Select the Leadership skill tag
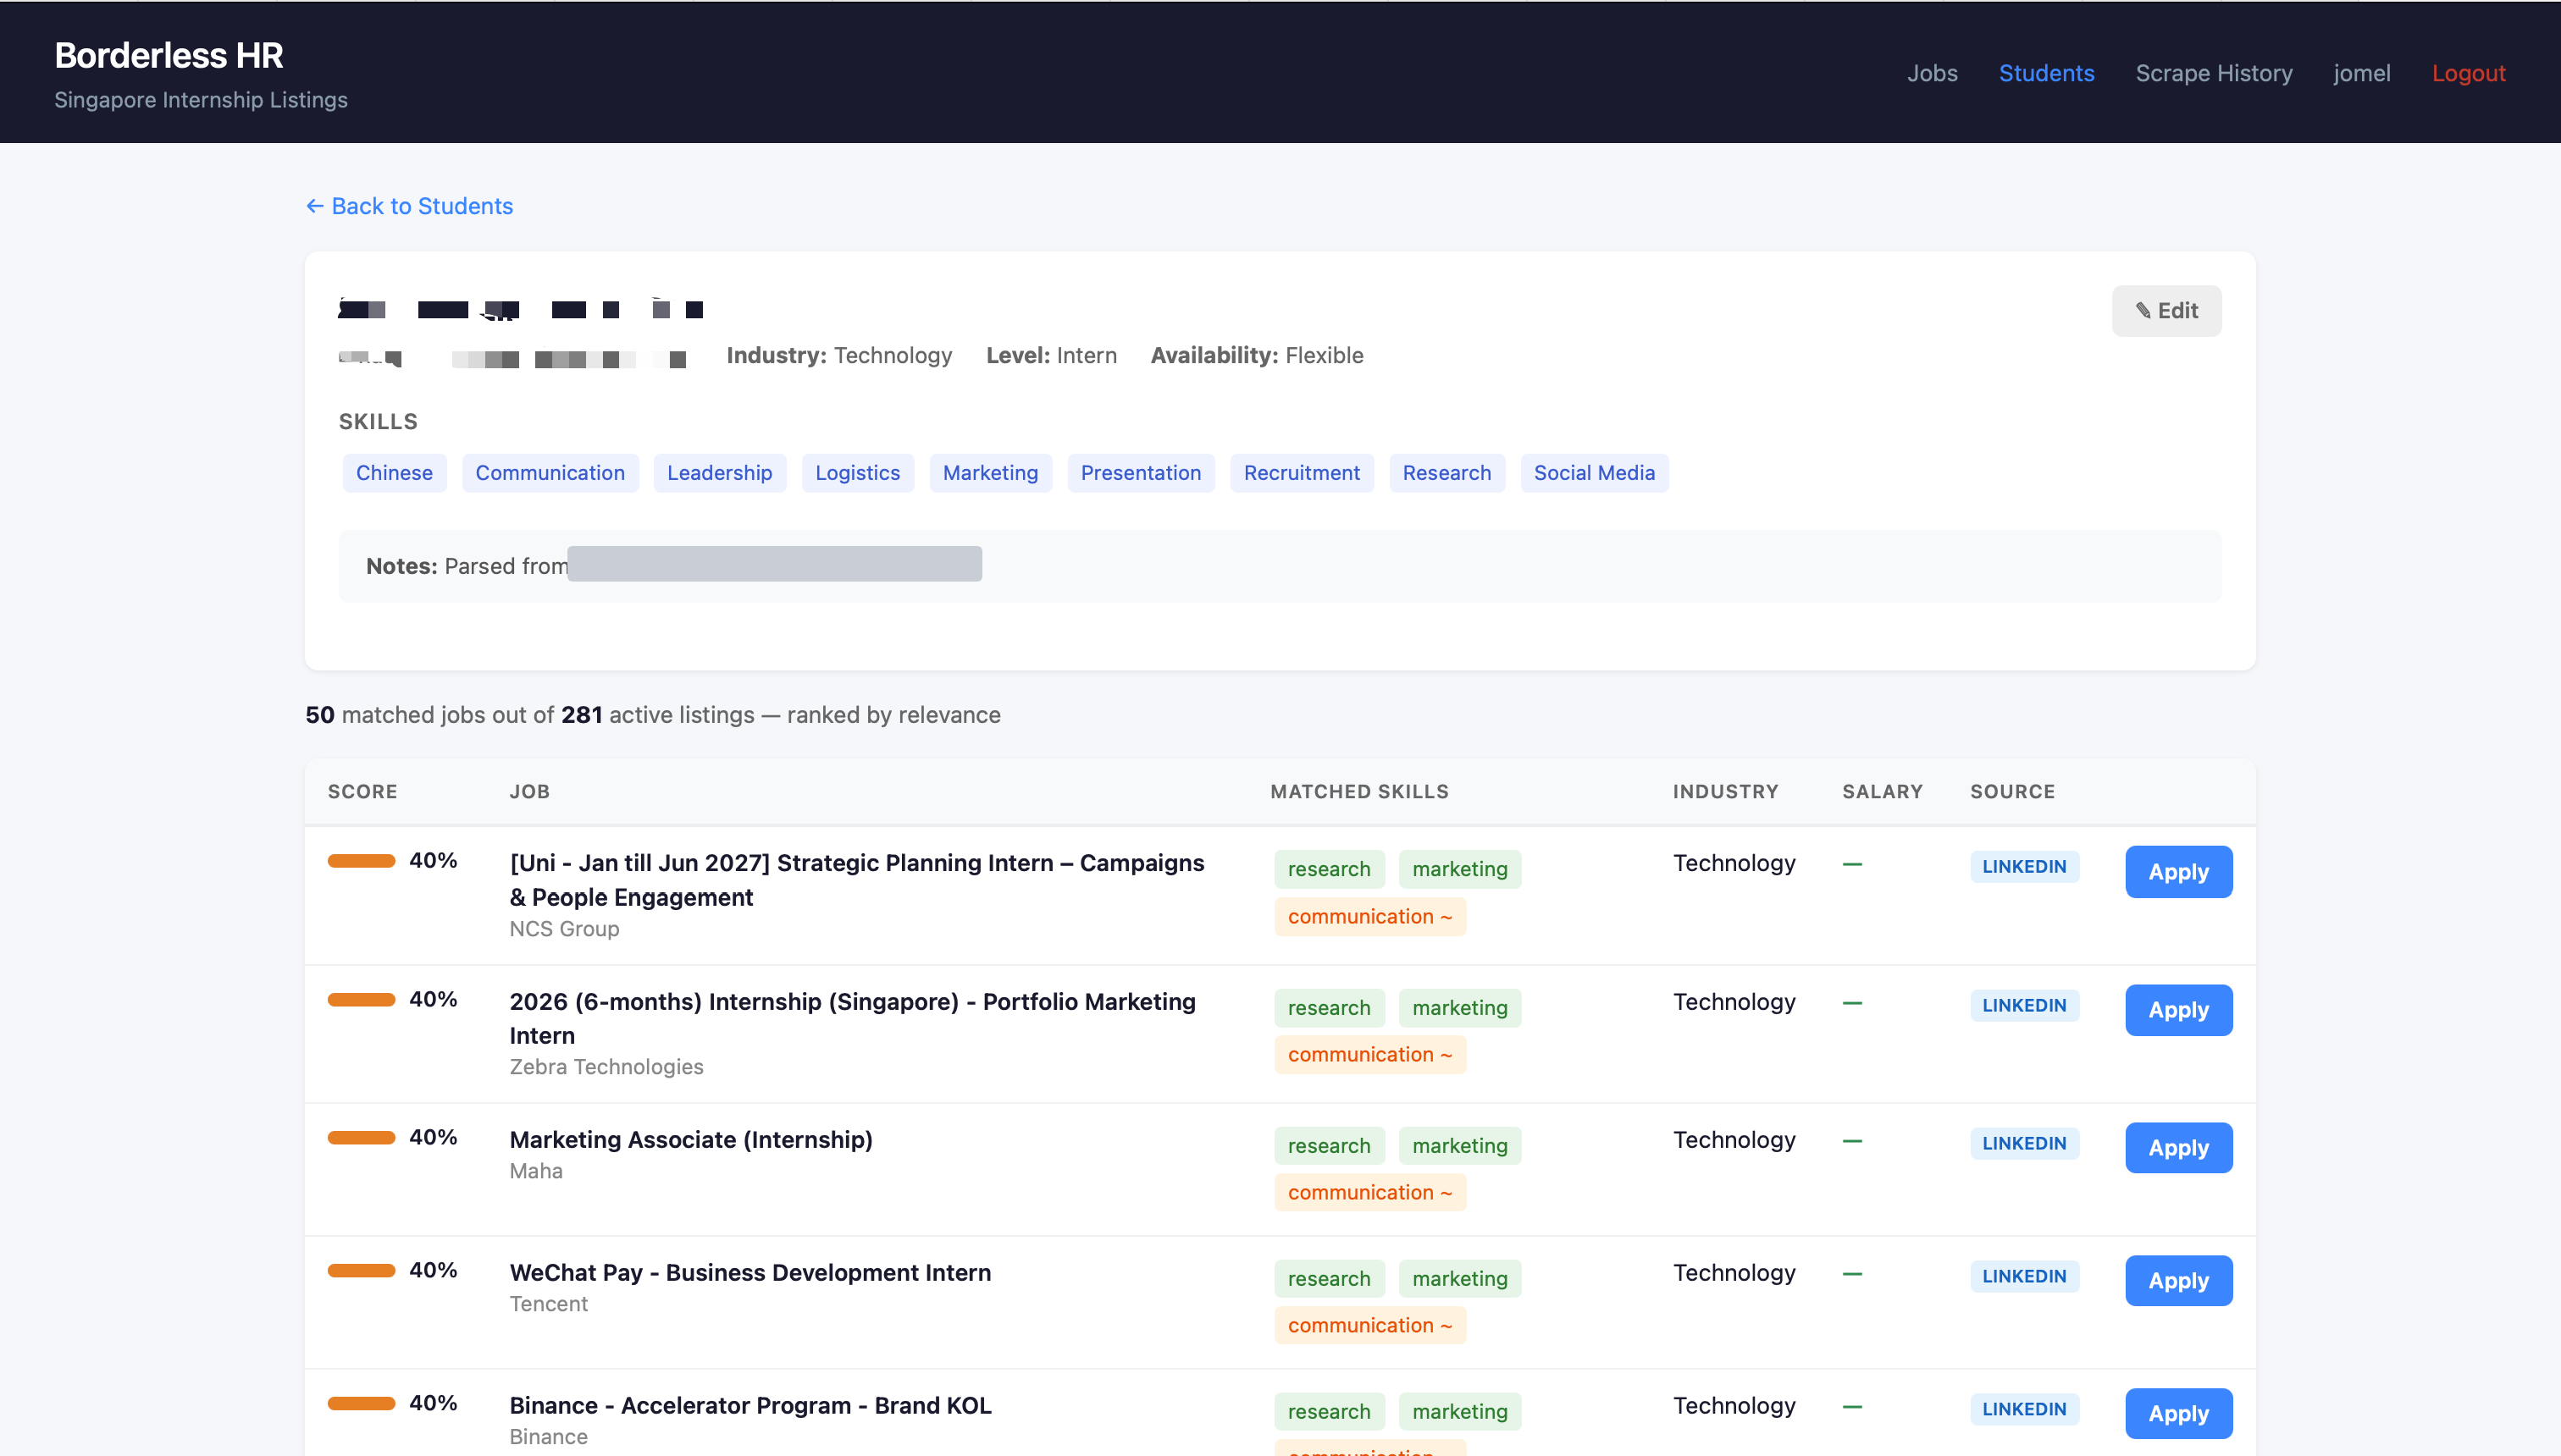2561x1456 pixels. [719, 473]
